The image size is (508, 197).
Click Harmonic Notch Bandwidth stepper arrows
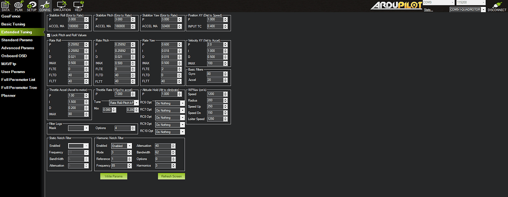(173, 152)
